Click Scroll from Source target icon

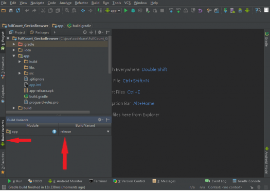tap(85, 32)
